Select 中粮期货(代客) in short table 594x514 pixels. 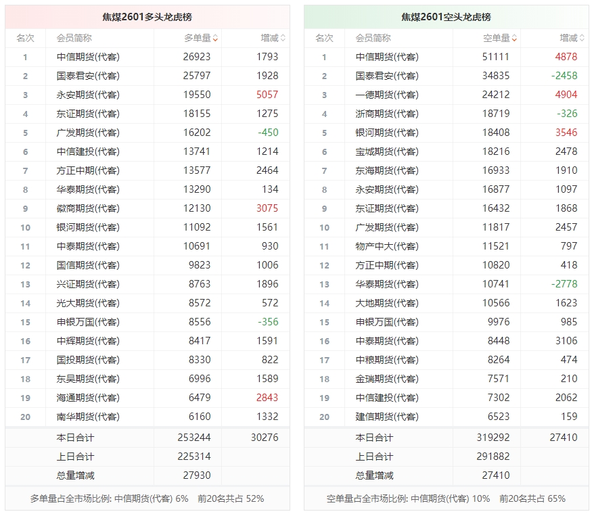tap(387, 360)
